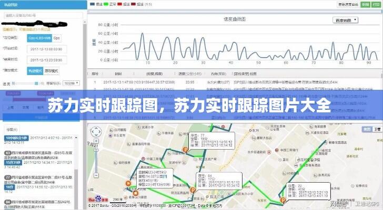Switch map to 卫星 satellite view
The image size is (383, 210).
click(x=377, y=129)
